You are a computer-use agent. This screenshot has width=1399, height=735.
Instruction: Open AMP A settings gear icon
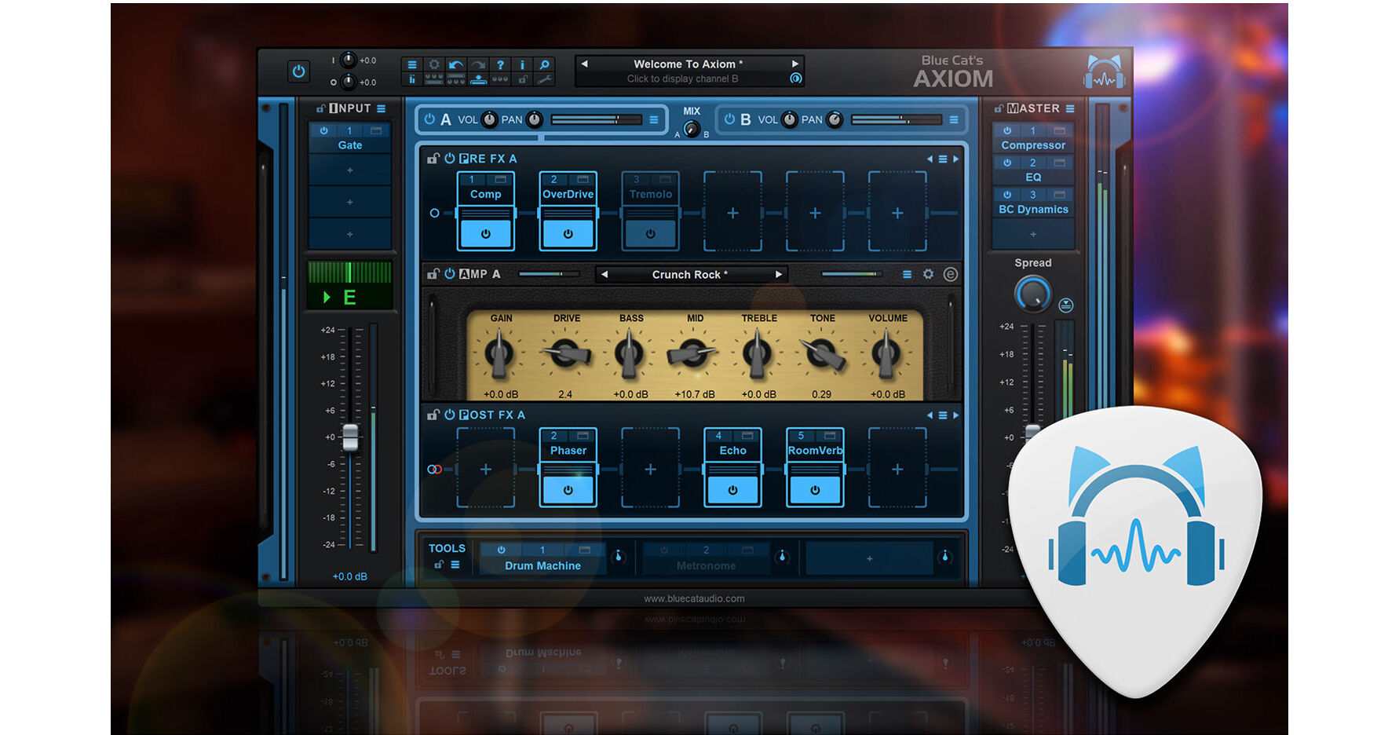[928, 274]
